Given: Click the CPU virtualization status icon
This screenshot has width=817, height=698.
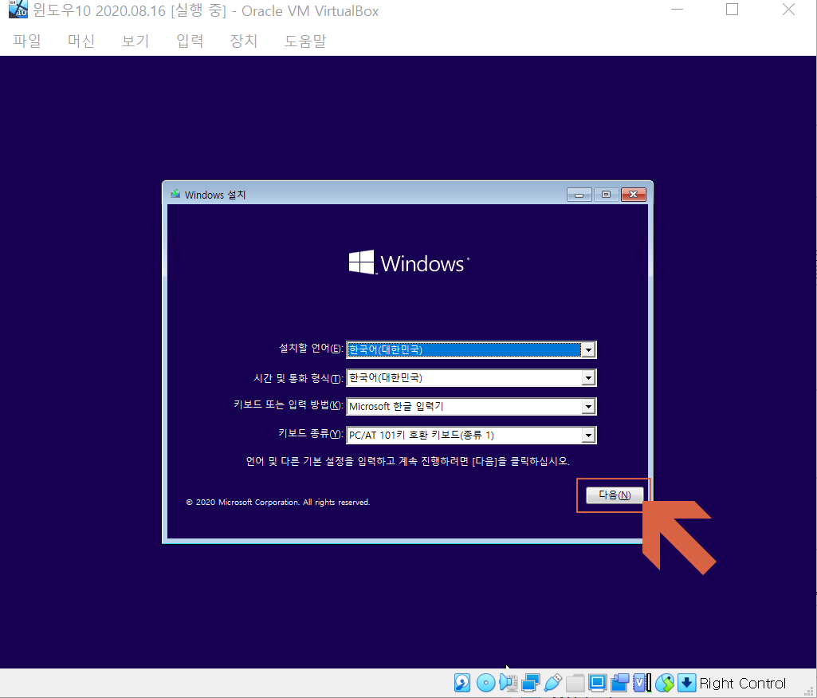Looking at the screenshot, I should coord(642,682).
